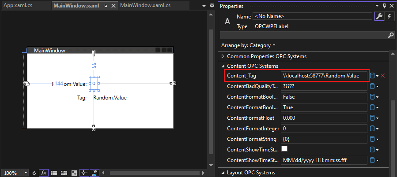Click the refresh icon beside zoom level
This screenshot has width=397, height=177.
click(x=34, y=173)
